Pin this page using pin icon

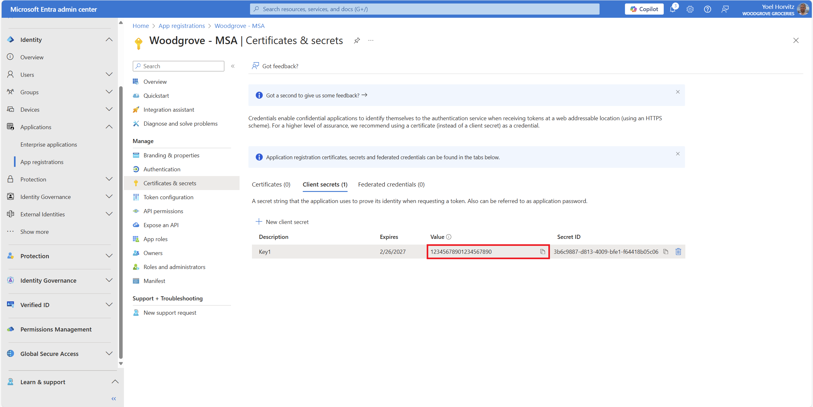357,41
